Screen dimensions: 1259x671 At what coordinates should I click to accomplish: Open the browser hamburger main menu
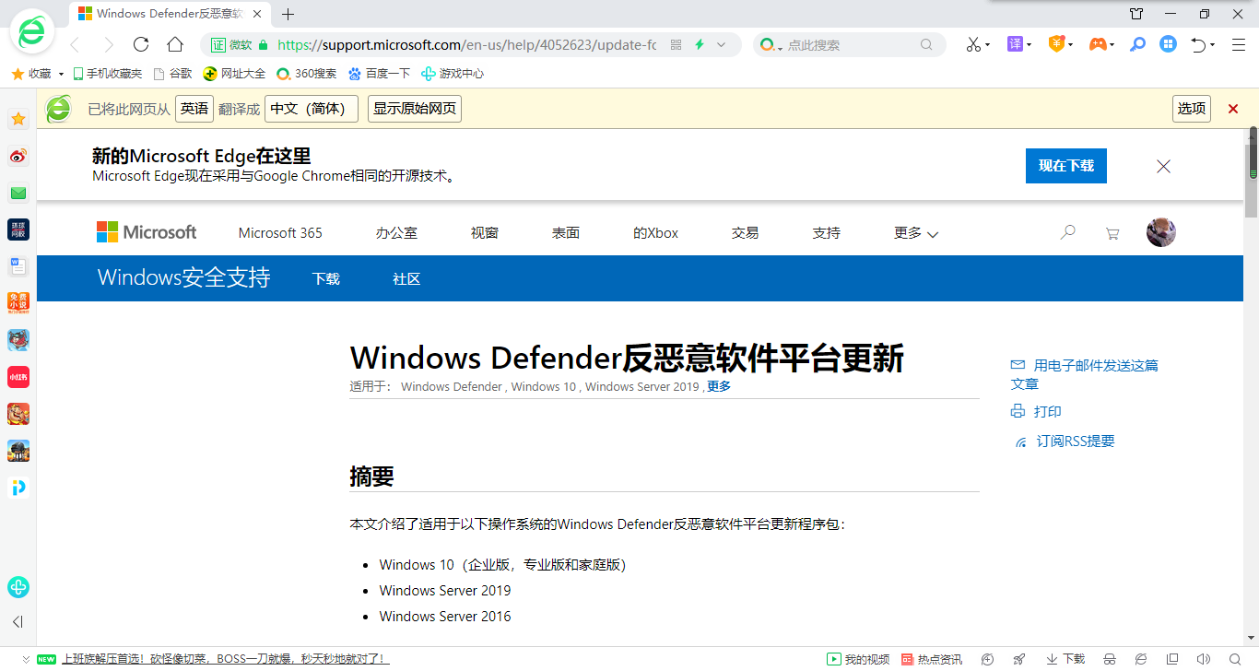[1237, 44]
